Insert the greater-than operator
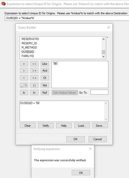 coord(24,71)
